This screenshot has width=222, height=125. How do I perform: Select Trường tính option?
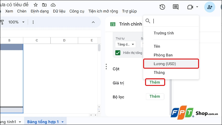point(171,33)
